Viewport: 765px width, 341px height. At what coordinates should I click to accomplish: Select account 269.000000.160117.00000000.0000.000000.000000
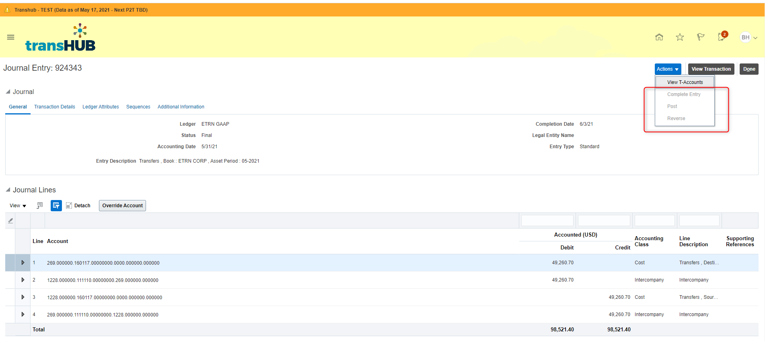coord(103,263)
